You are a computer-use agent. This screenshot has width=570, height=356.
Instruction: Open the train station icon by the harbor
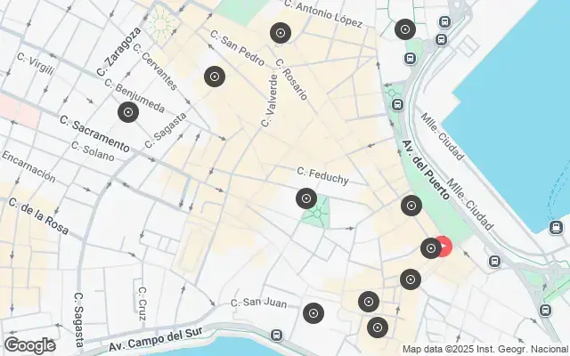[556, 228]
